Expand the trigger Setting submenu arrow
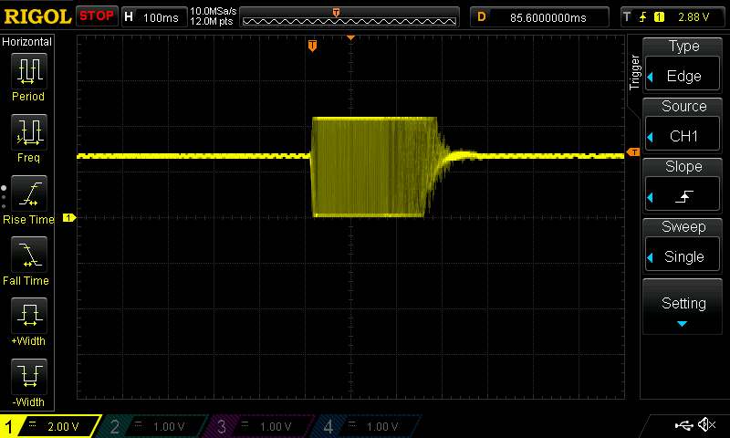The height and width of the screenshot is (438, 730). click(682, 324)
